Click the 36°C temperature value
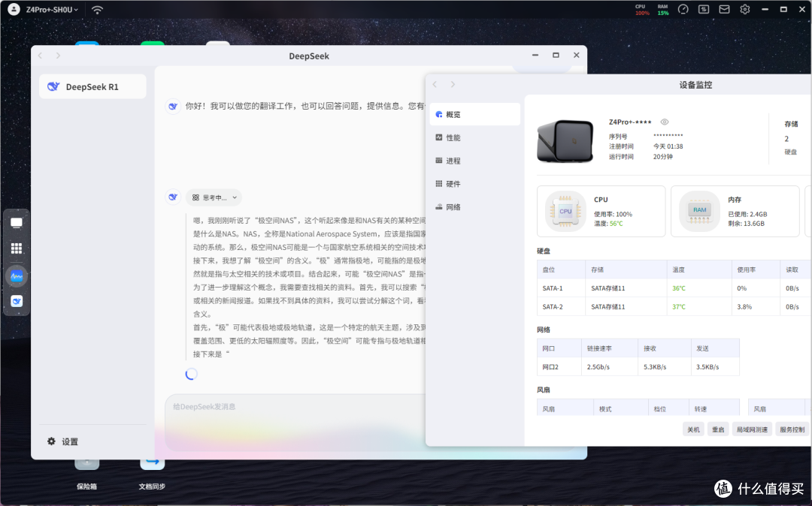The height and width of the screenshot is (506, 812). (x=678, y=288)
